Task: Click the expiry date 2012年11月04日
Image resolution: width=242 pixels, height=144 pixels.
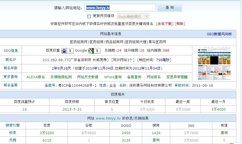Action: tap(147, 68)
